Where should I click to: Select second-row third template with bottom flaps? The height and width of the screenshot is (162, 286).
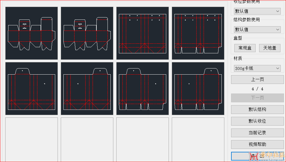pos(143,89)
